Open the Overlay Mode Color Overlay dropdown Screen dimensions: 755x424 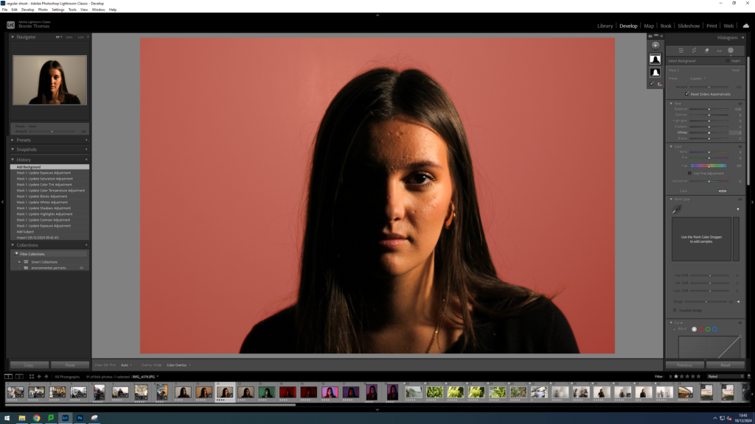point(178,365)
